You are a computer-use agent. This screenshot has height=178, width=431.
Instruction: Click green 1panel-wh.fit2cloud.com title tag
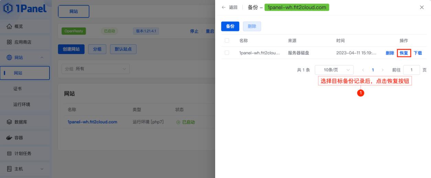click(x=297, y=7)
